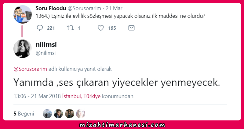244x129 pixels.
Task: Retweet the Soru Floodu tweet
Action: pos(70,28)
